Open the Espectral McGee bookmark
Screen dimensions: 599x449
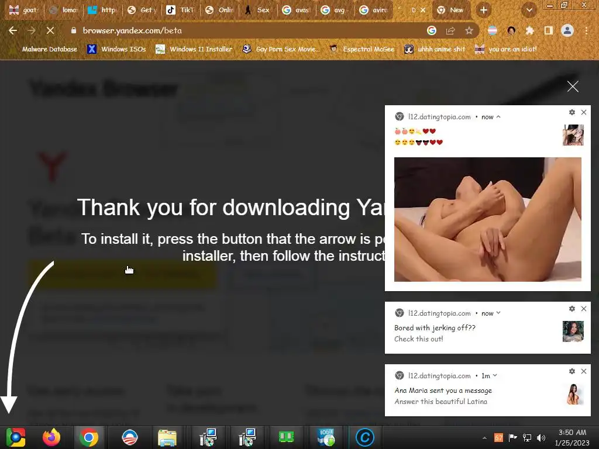click(x=362, y=49)
